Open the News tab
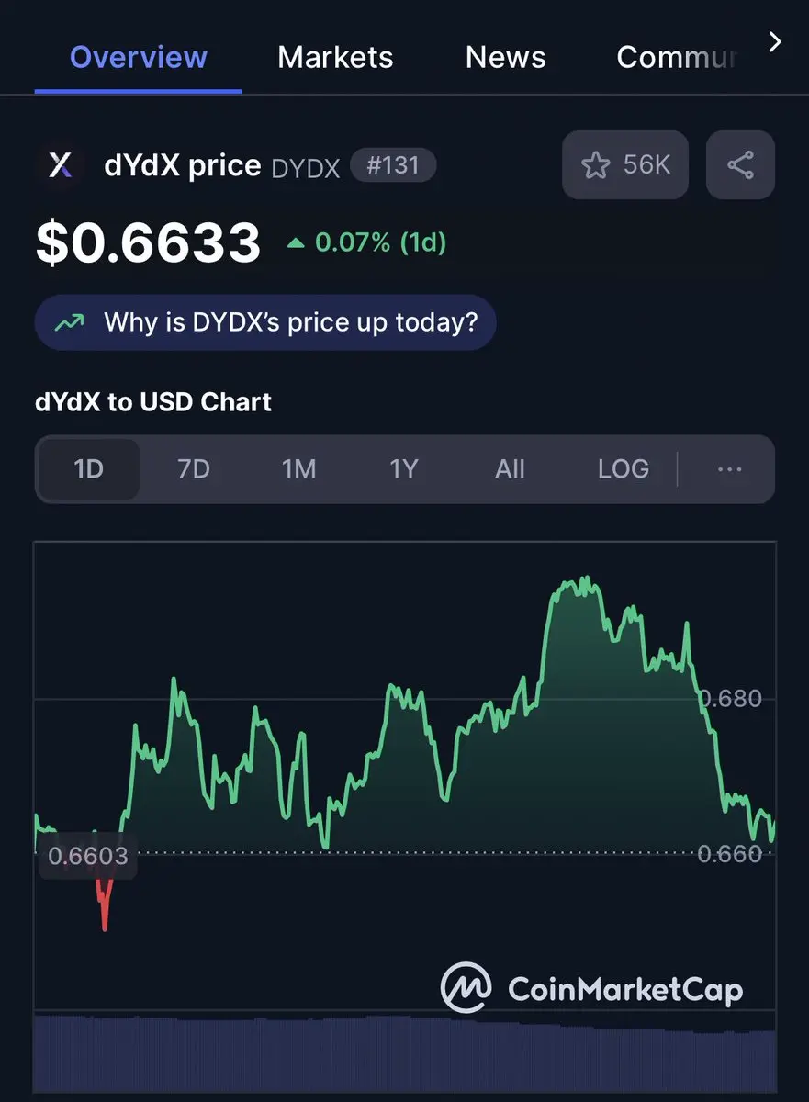 tap(505, 57)
